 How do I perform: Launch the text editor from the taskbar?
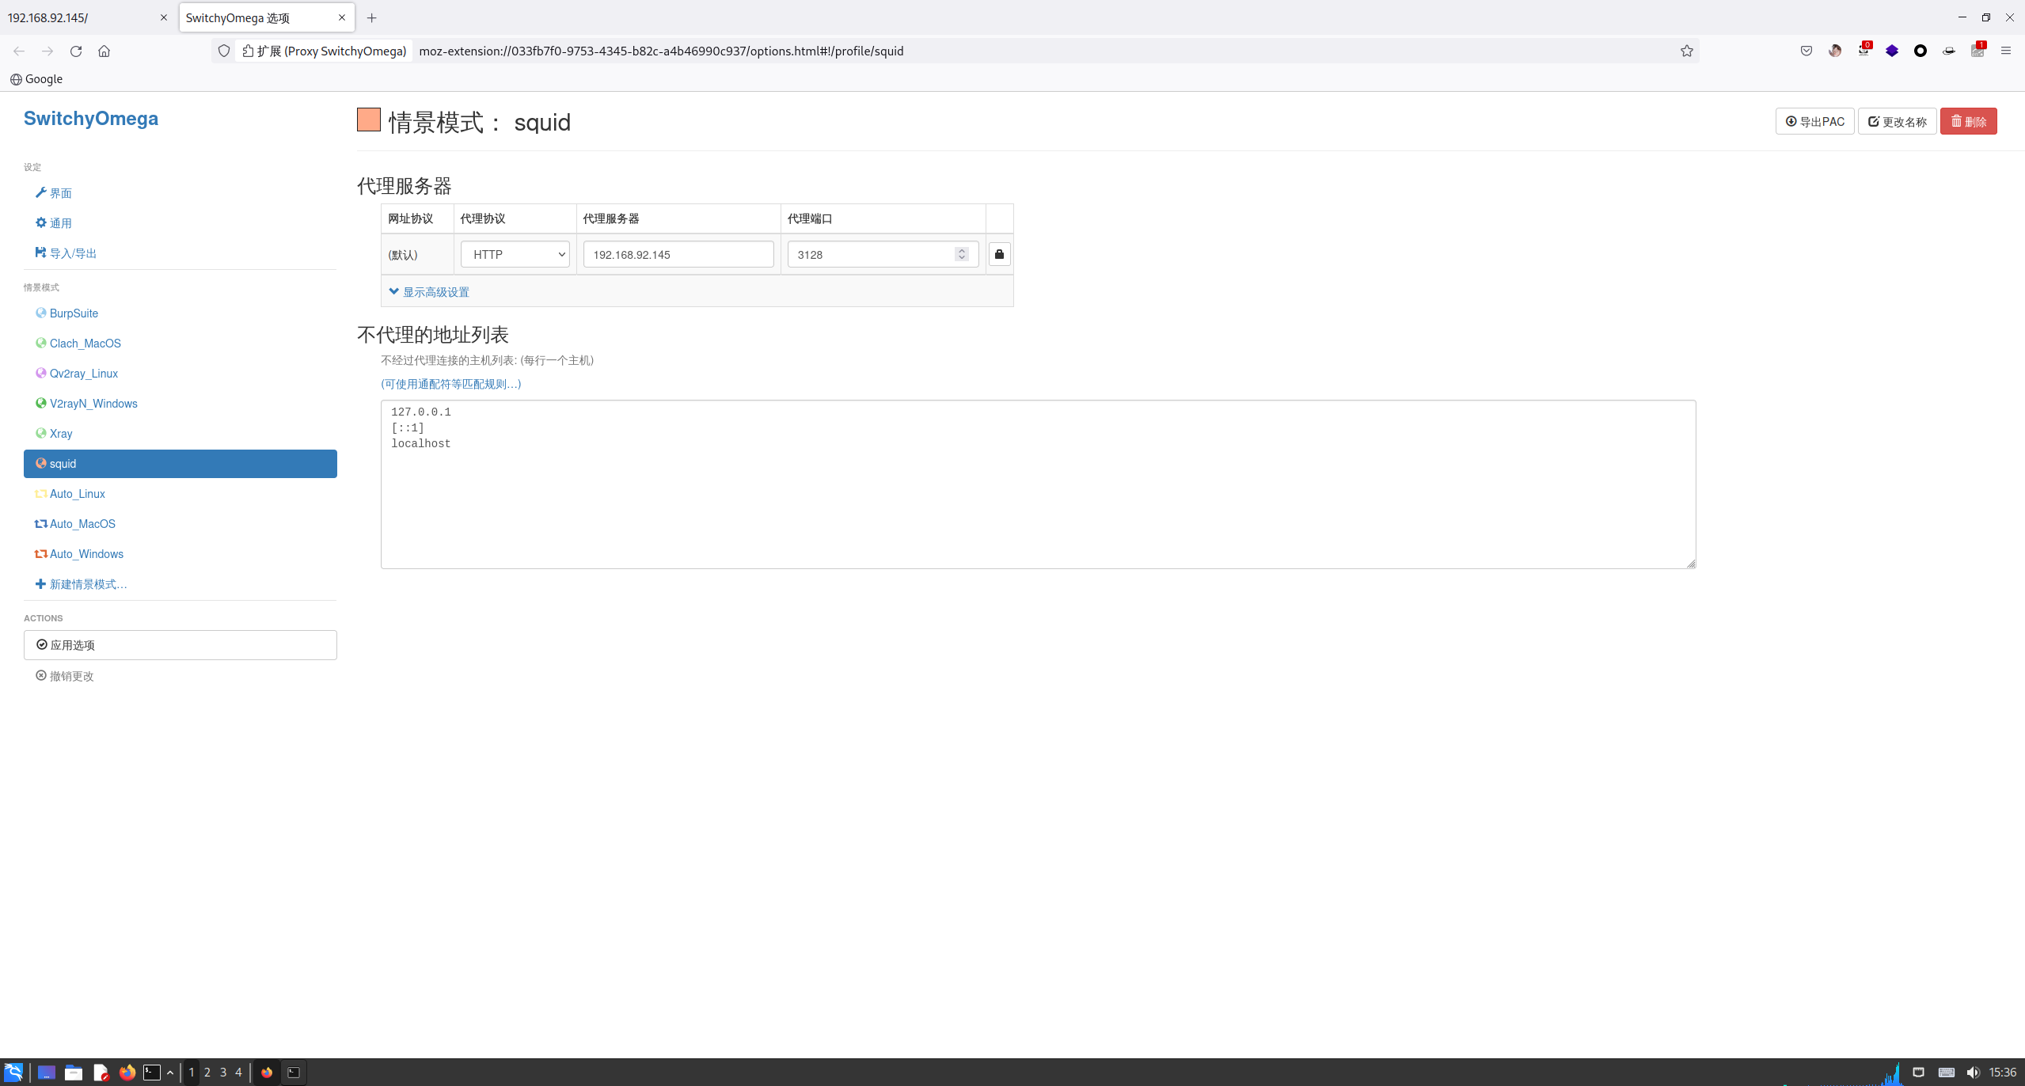(x=101, y=1073)
